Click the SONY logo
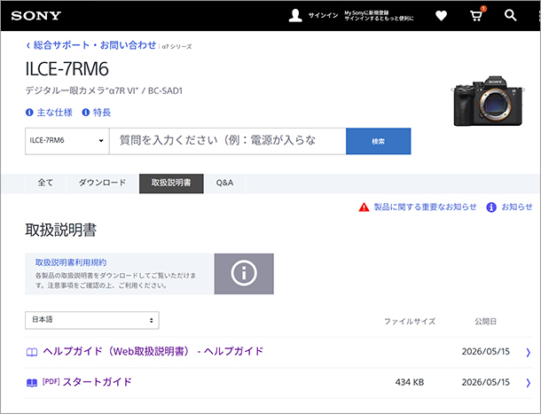541x414 pixels. click(x=35, y=16)
